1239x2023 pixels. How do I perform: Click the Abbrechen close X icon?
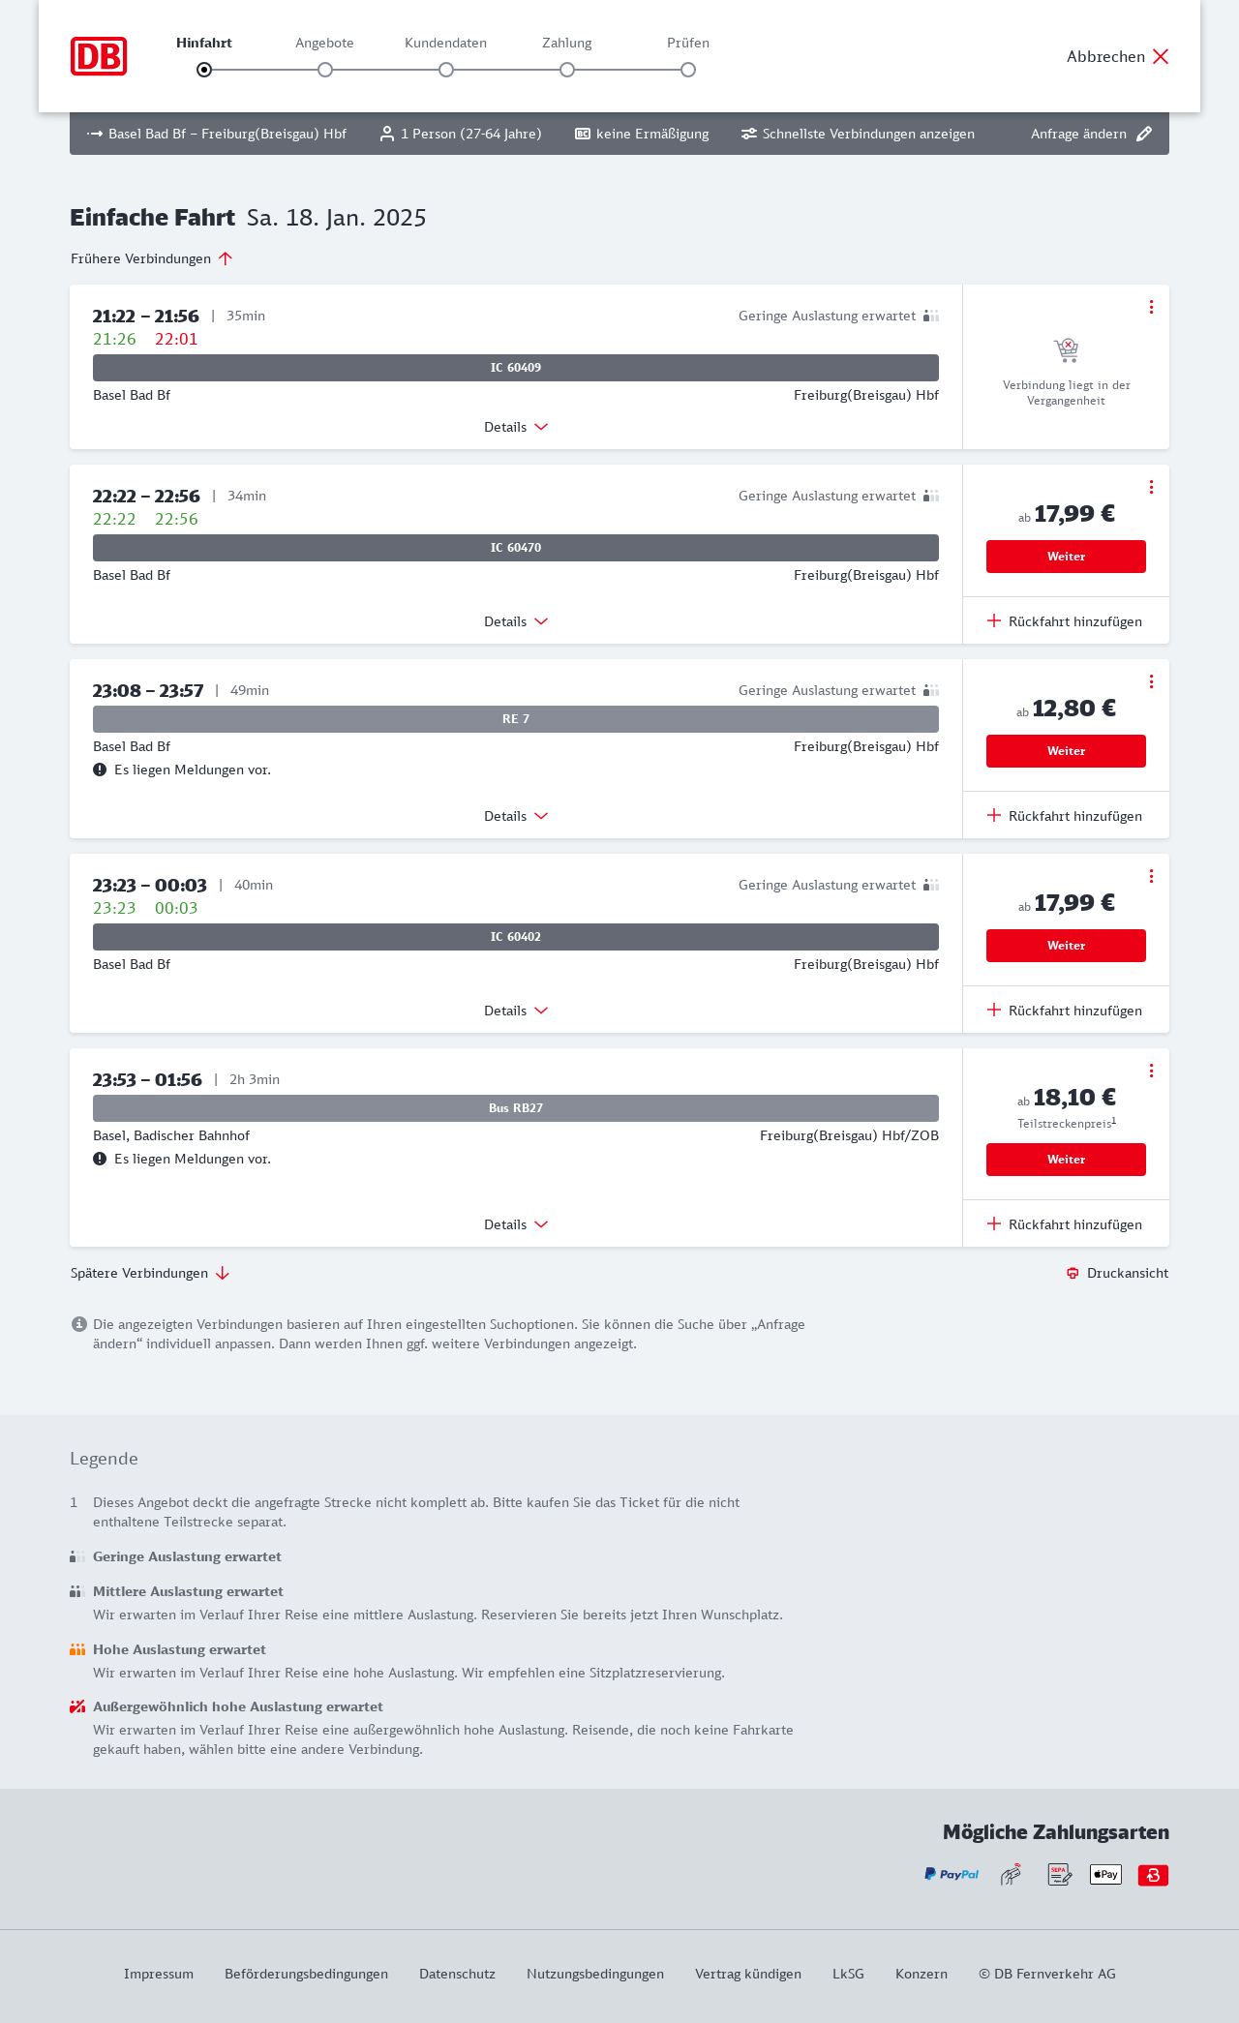(1161, 56)
